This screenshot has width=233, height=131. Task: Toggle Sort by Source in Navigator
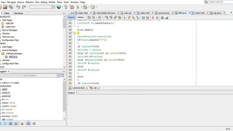point(34,124)
